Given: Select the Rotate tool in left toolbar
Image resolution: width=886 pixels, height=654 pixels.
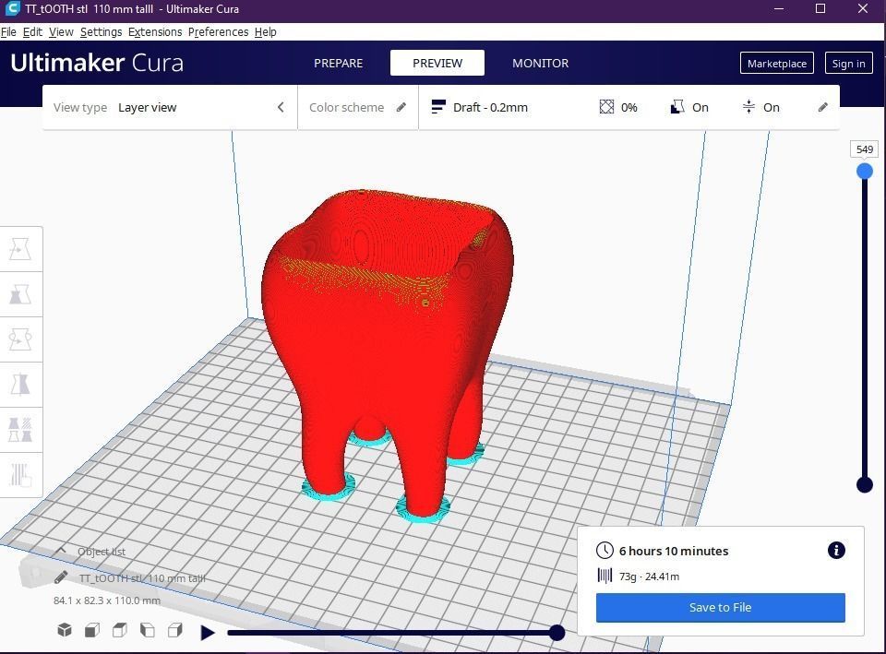Looking at the screenshot, I should [x=20, y=339].
